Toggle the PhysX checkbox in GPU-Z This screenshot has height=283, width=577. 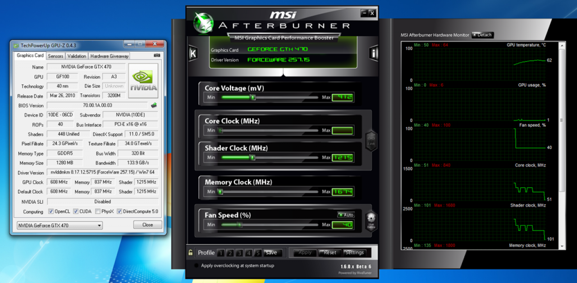coord(98,211)
